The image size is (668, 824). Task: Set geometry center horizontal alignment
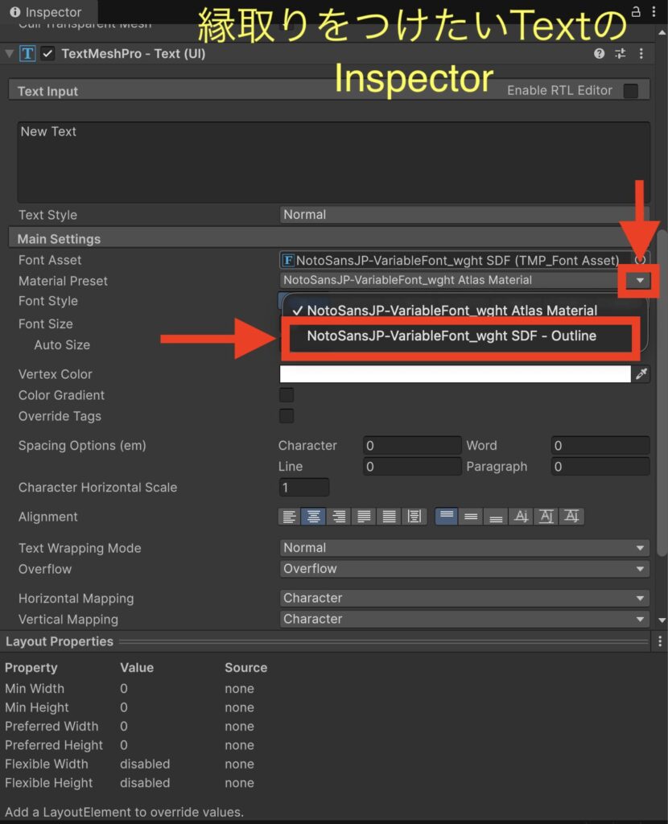tap(414, 517)
